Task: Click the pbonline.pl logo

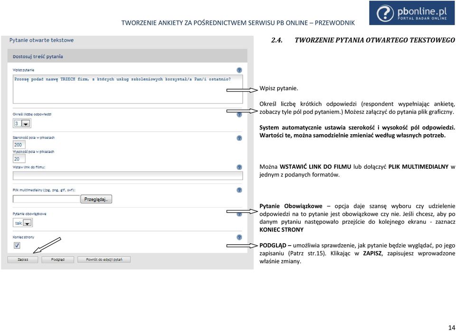Action: click(x=412, y=13)
